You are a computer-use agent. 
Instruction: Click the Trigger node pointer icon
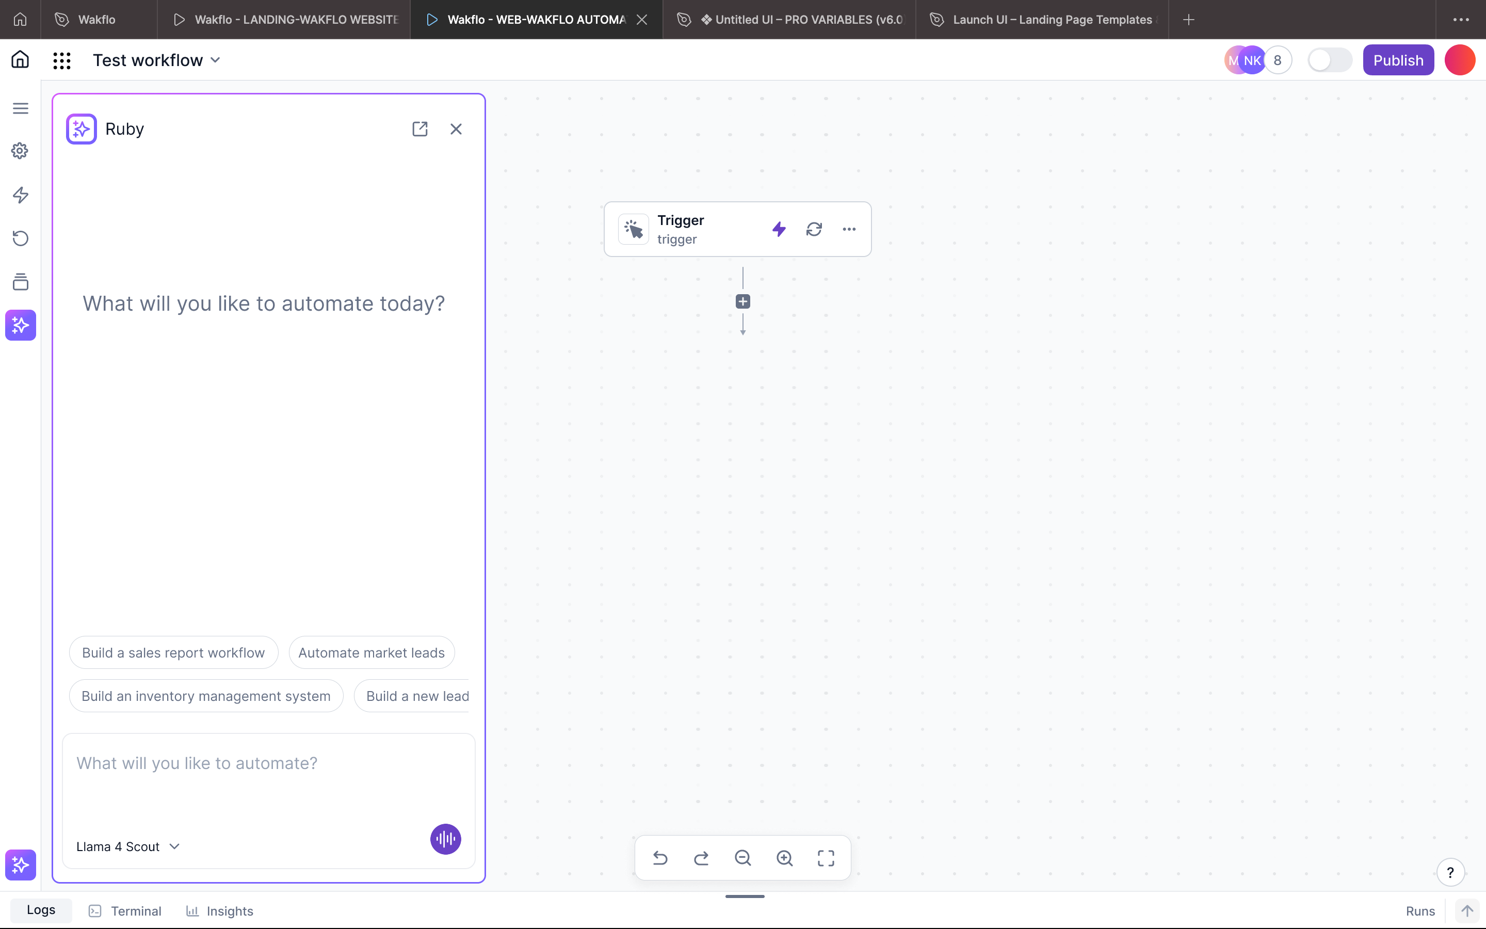tap(633, 229)
